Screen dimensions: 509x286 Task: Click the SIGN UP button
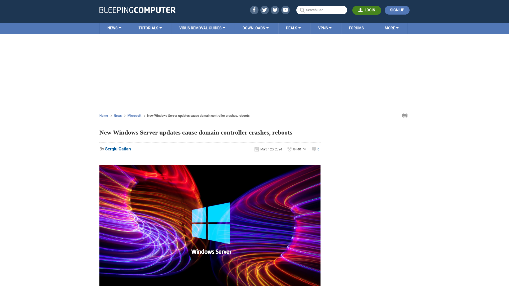pyautogui.click(x=397, y=10)
